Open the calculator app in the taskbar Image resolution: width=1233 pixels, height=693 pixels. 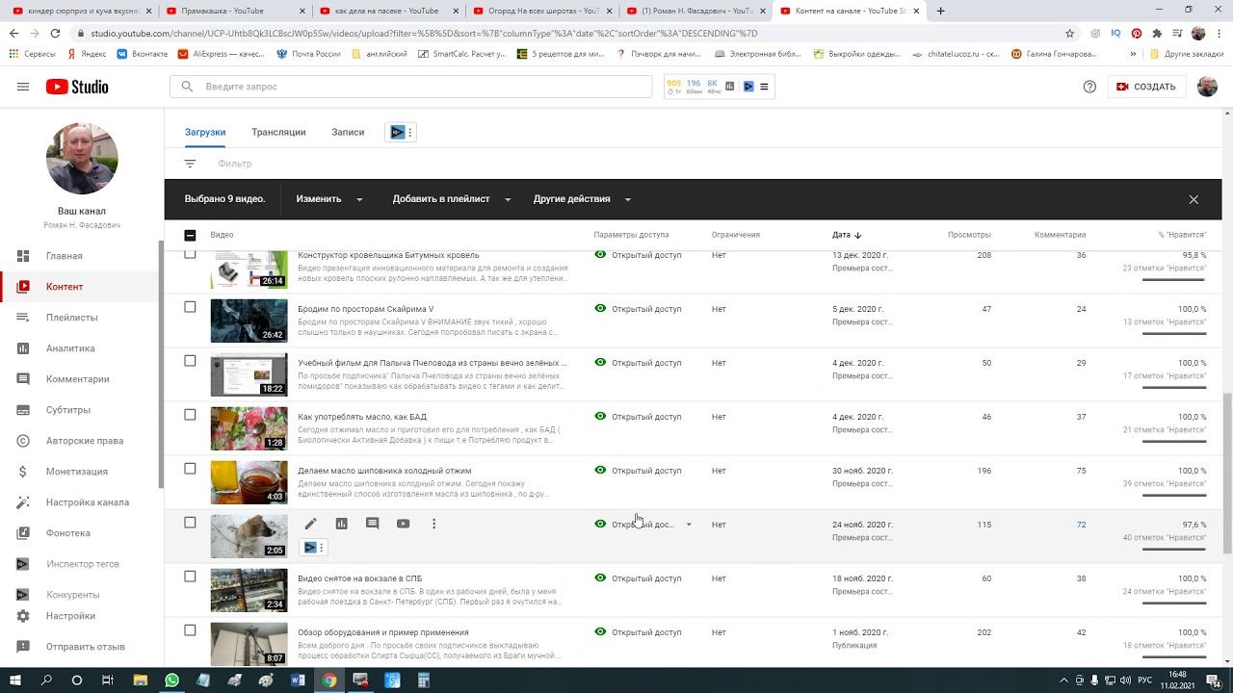click(423, 680)
